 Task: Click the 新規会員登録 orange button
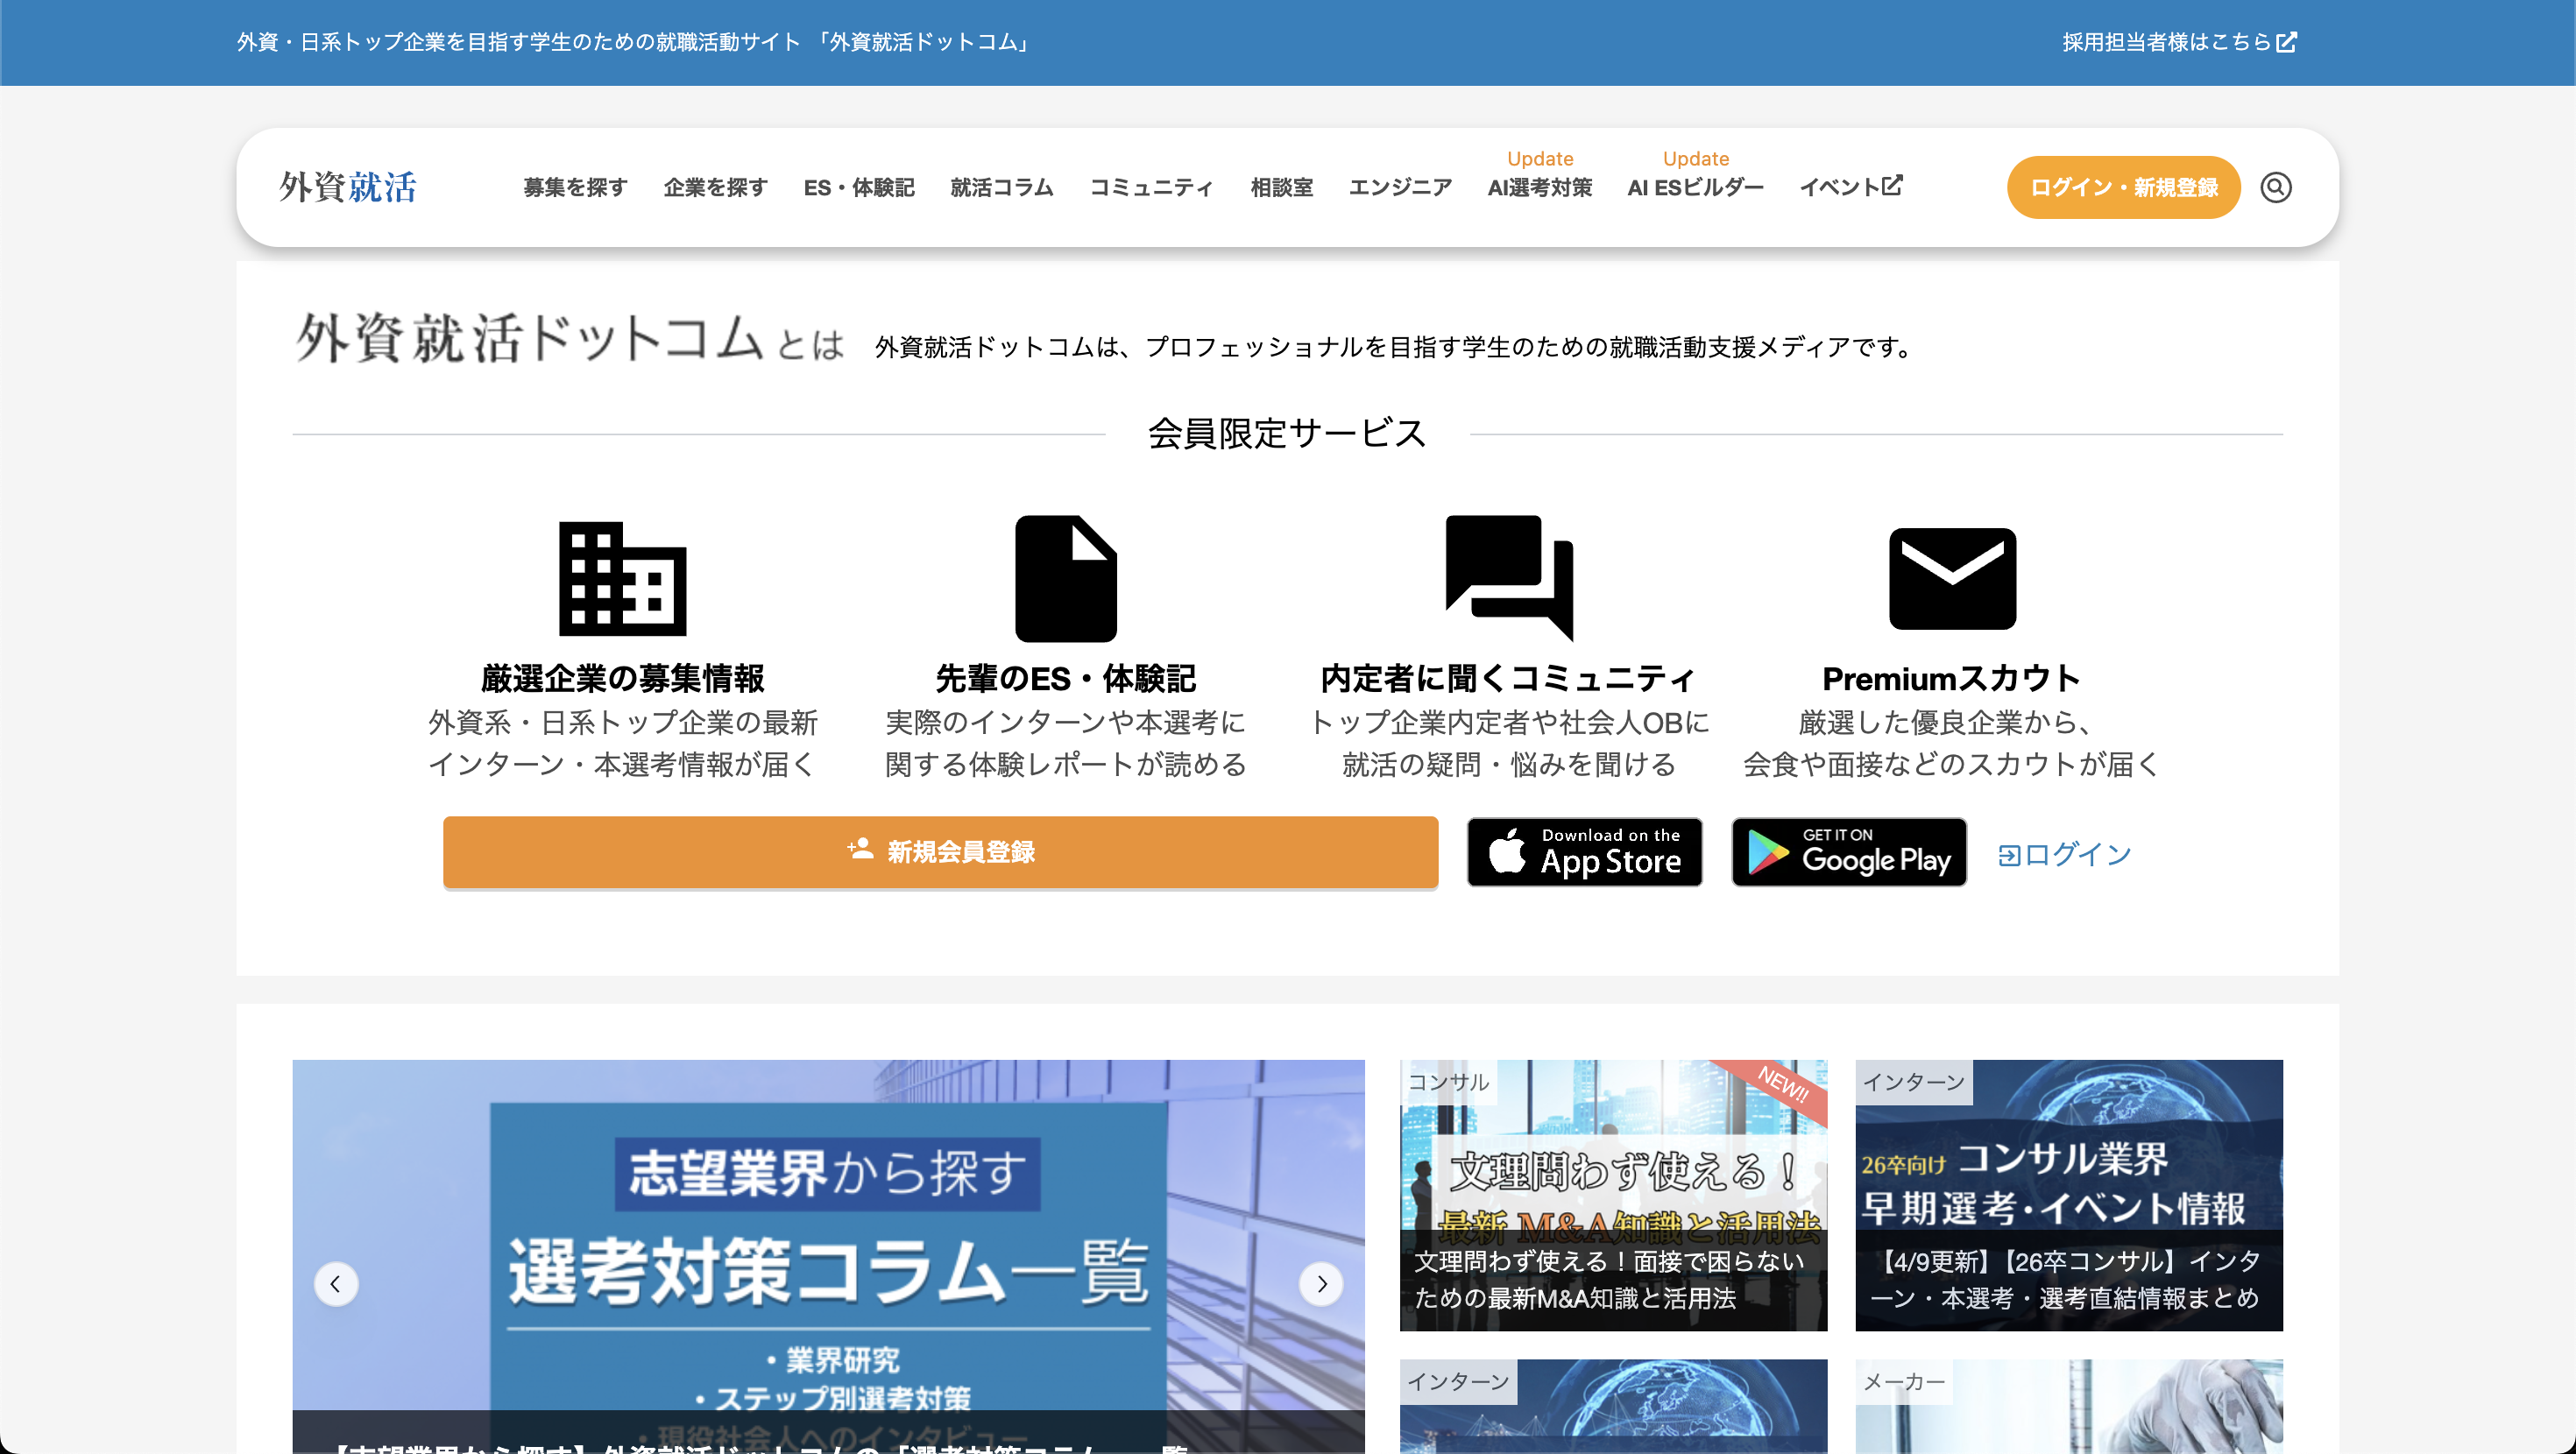pyautogui.click(x=940, y=852)
